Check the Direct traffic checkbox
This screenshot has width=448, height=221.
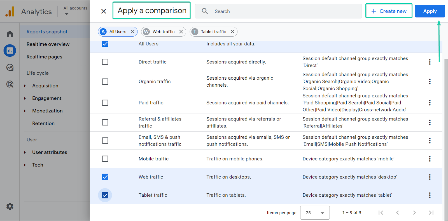pyautogui.click(x=105, y=62)
